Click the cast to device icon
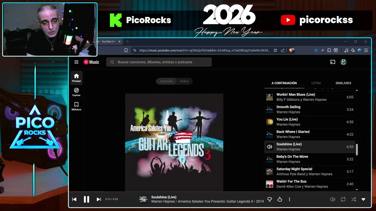This screenshot has height=211, width=376. click(333, 62)
